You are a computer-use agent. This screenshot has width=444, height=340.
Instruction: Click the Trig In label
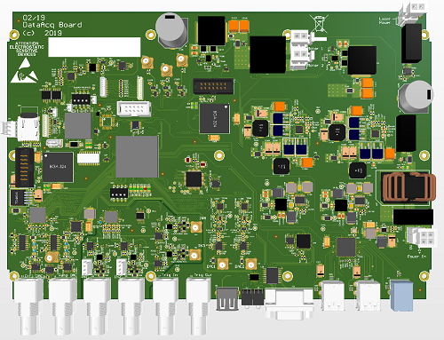(x=169, y=275)
